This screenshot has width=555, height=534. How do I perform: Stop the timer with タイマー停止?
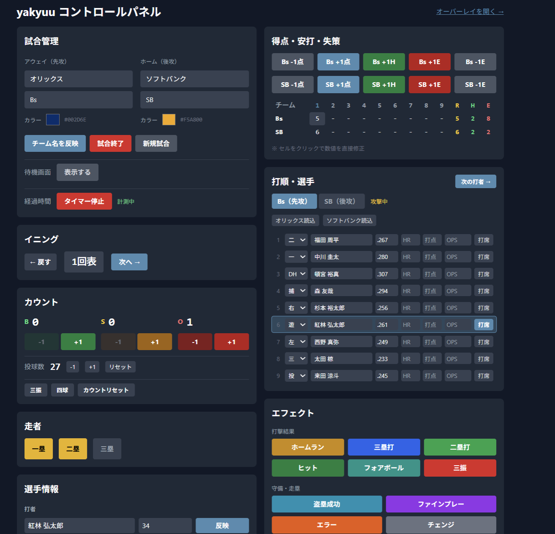[x=84, y=201]
